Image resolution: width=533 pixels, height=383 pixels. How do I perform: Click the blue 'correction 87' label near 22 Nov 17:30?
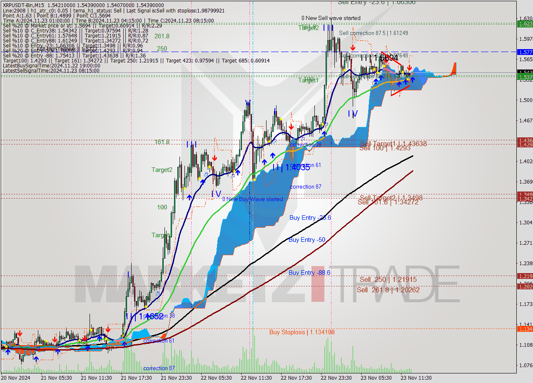point(305,187)
